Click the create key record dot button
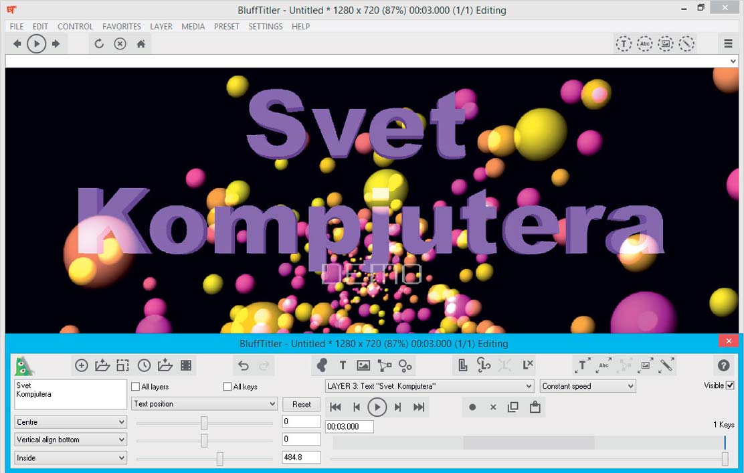744x473 pixels. point(472,407)
